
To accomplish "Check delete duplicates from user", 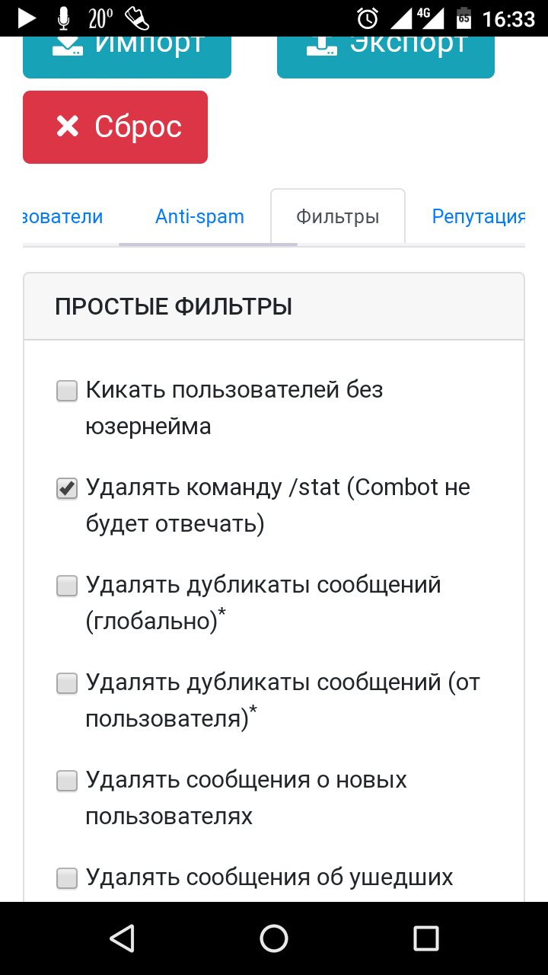I will click(x=67, y=684).
